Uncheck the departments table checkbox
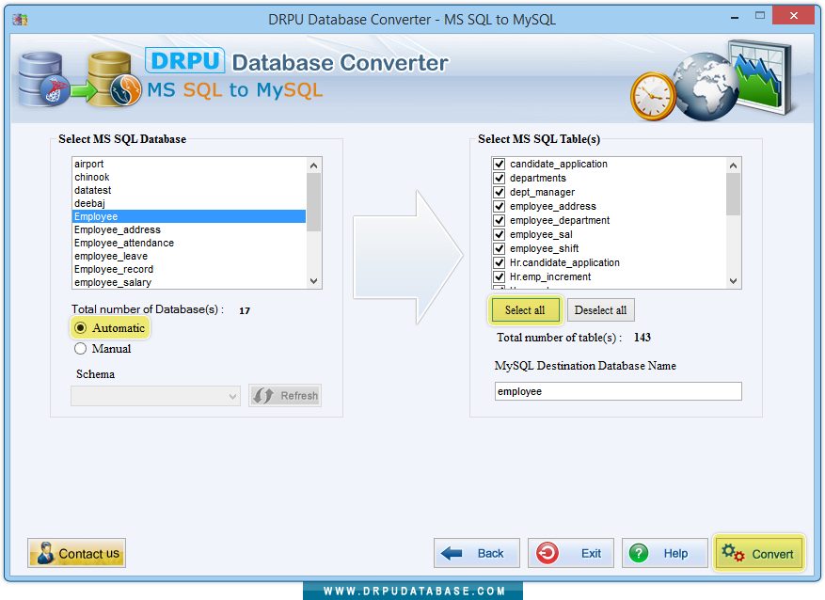Viewport: 825px width, 600px height. (x=500, y=179)
